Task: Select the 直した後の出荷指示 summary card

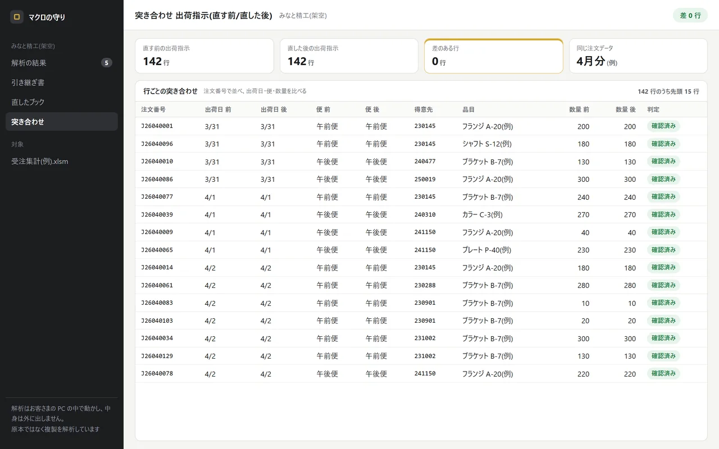Action: click(349, 56)
